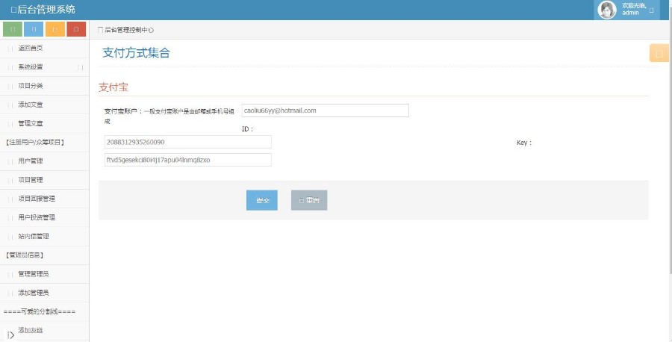This screenshot has width=672, height=342.
Task: Open the orange settings tab at right edge
Action: click(659, 53)
